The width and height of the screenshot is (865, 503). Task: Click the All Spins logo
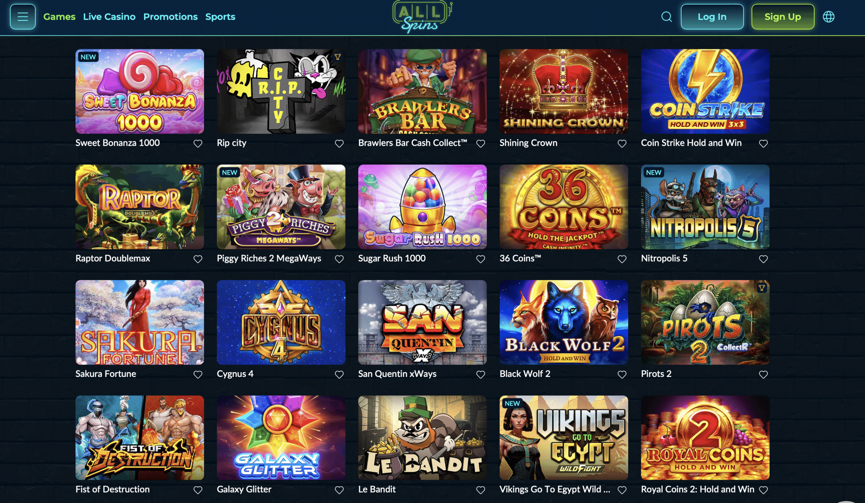422,17
